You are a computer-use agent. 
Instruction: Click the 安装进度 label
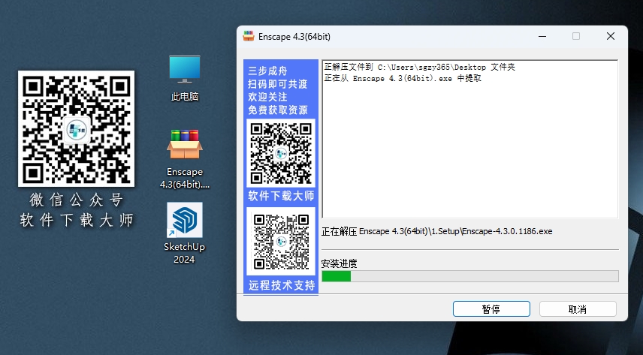coord(339,263)
